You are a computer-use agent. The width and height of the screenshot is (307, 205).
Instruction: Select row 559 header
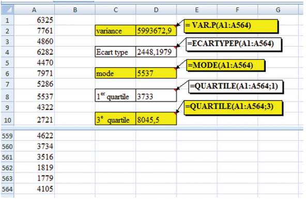click(x=7, y=136)
